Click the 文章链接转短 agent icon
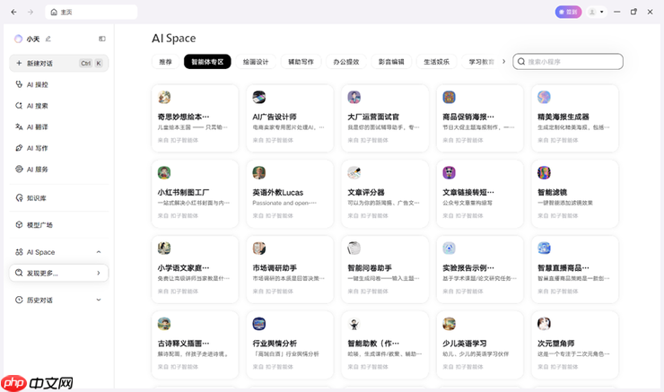Screen dimensions: 664x392 [449, 173]
